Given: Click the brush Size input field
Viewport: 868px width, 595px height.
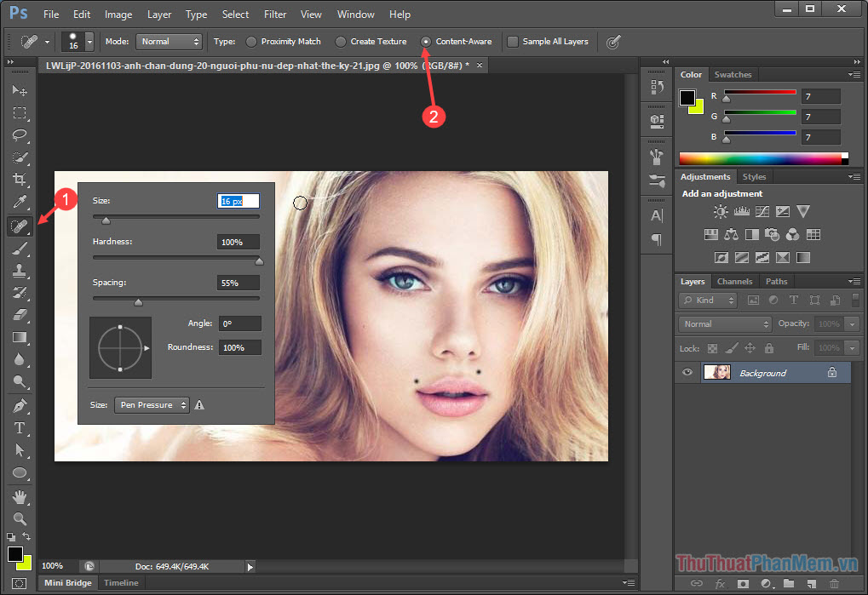Looking at the screenshot, I should pos(237,200).
